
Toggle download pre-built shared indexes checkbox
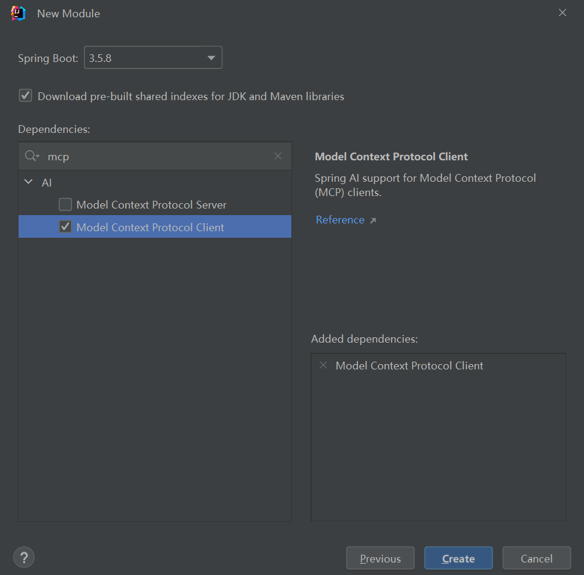25,96
